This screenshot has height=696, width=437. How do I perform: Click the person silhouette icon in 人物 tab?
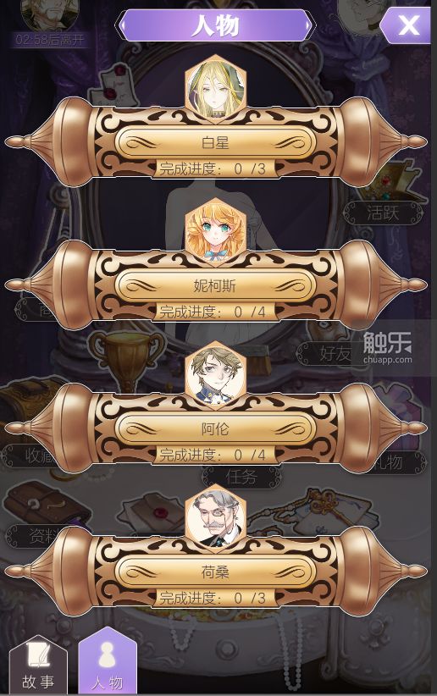108,655
